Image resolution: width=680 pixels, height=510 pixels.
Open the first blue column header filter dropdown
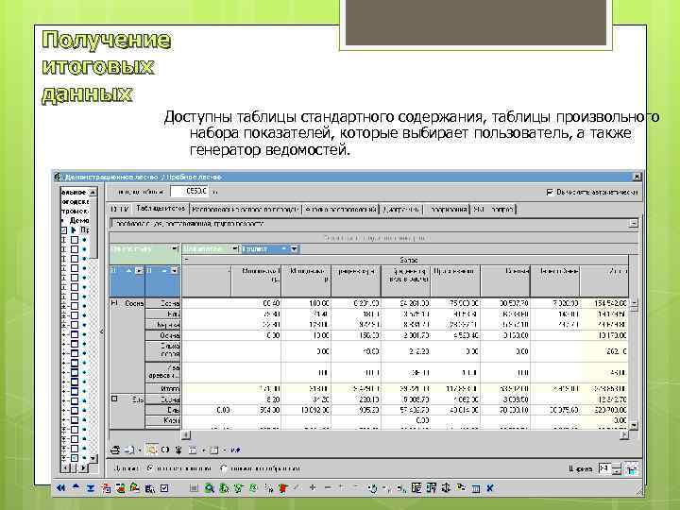(x=139, y=271)
